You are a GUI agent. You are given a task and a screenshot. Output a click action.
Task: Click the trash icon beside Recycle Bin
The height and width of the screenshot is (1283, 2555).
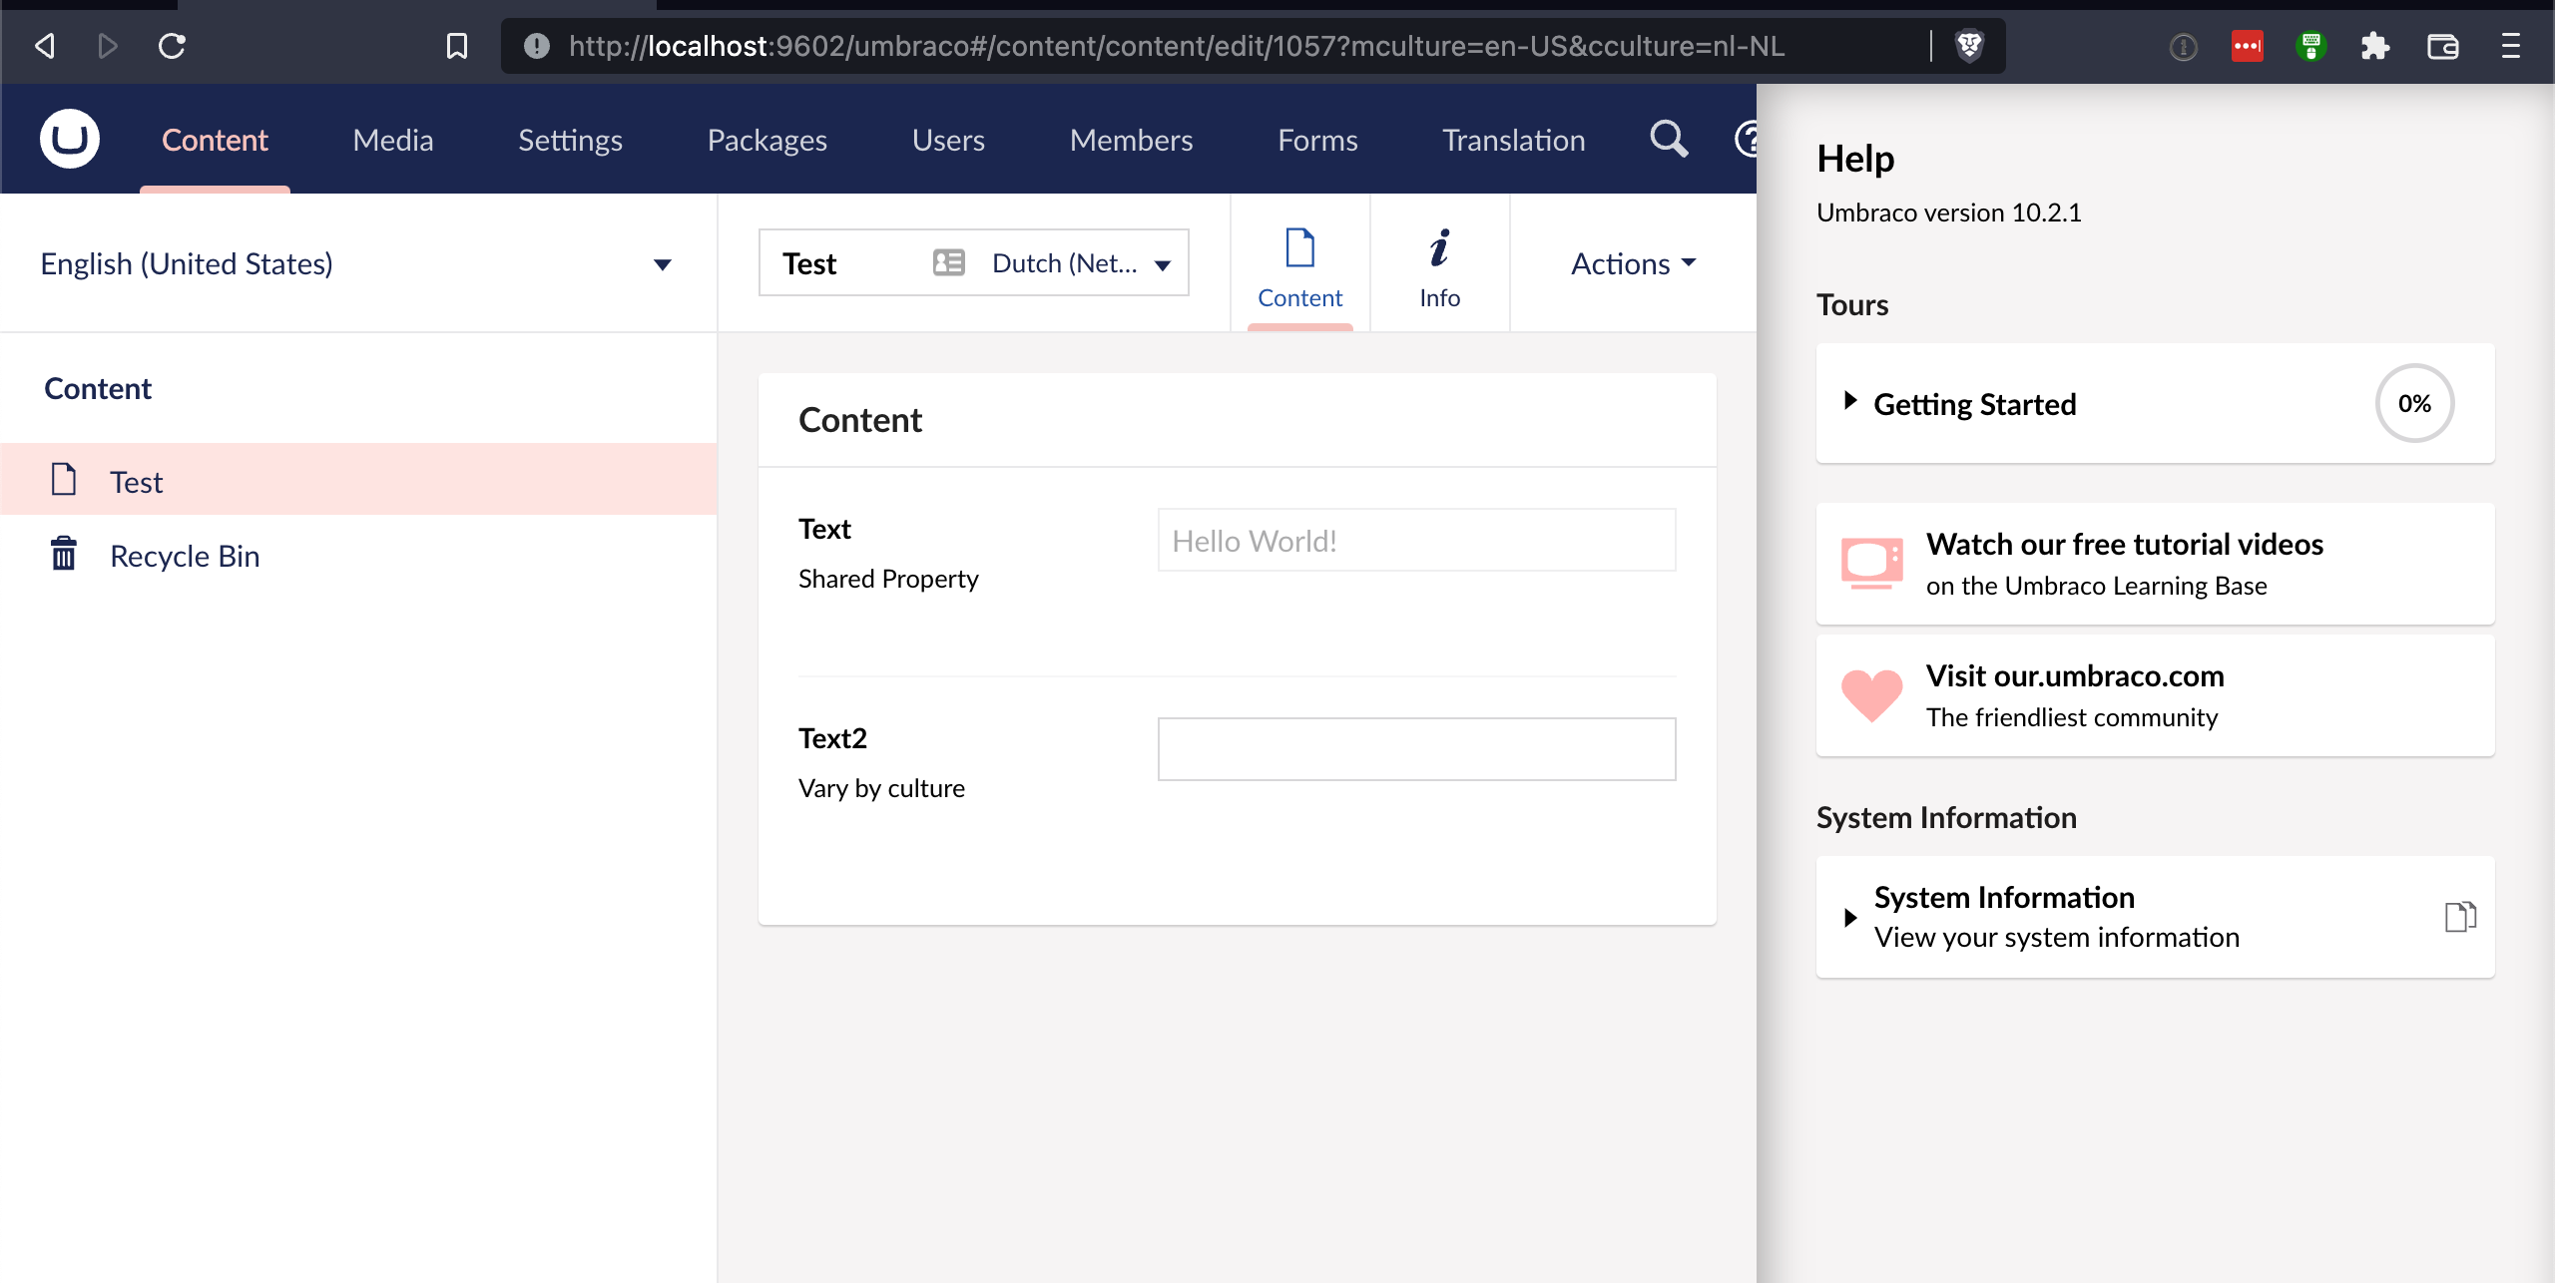point(64,554)
